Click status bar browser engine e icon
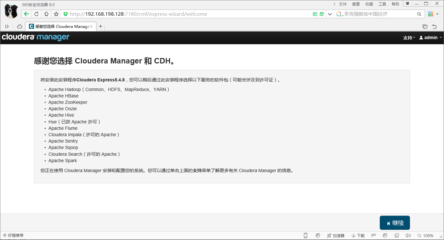Screen dimensions: 444x240 [x=385, y=236]
